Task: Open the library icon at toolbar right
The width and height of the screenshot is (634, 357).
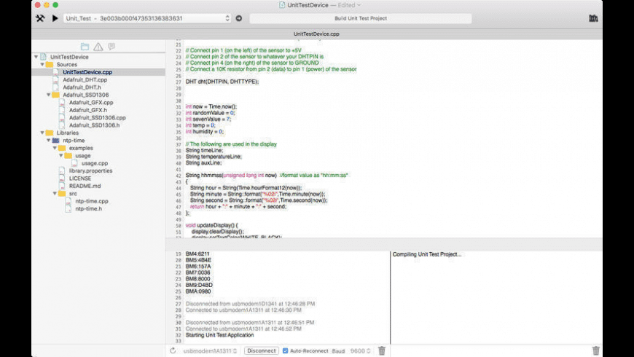Action: pos(593,18)
